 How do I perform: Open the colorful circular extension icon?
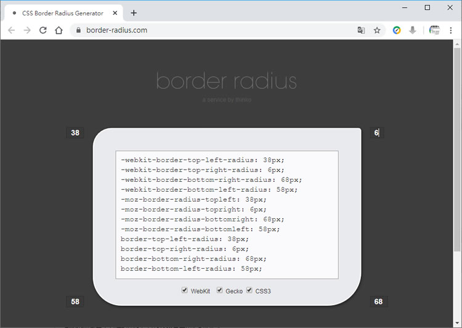pyautogui.click(x=397, y=30)
